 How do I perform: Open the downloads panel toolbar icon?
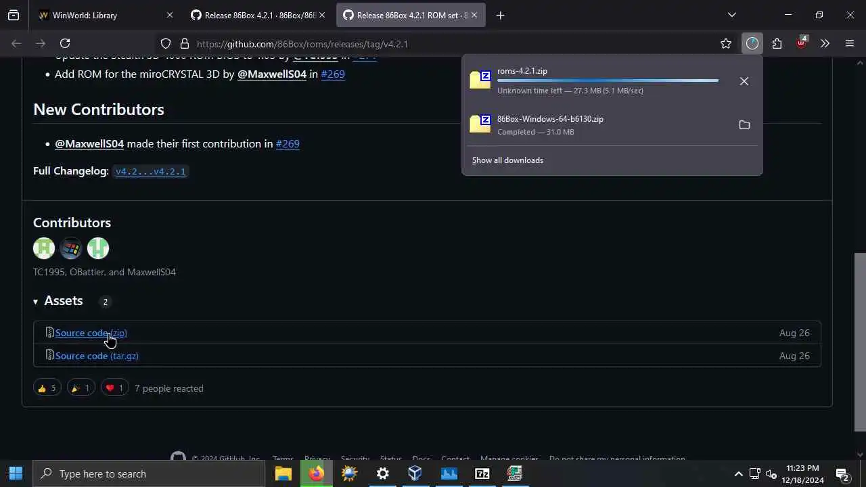(752, 43)
